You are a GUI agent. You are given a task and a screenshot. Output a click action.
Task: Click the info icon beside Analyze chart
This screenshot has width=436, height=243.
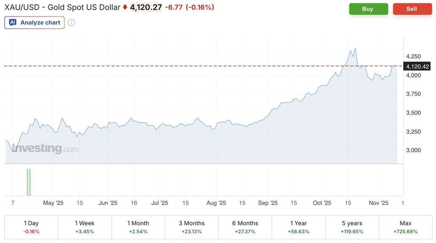click(x=71, y=22)
